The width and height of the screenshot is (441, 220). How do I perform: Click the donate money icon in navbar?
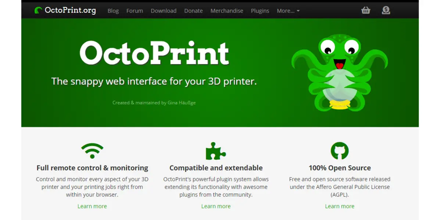point(386,10)
